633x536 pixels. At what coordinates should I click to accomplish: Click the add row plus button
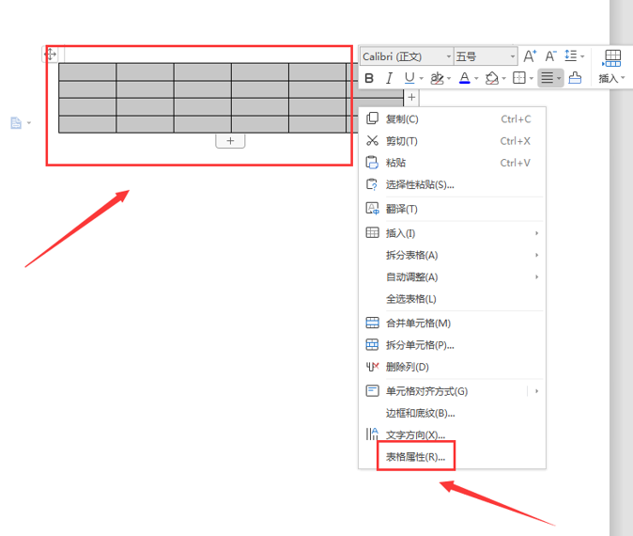[230, 141]
